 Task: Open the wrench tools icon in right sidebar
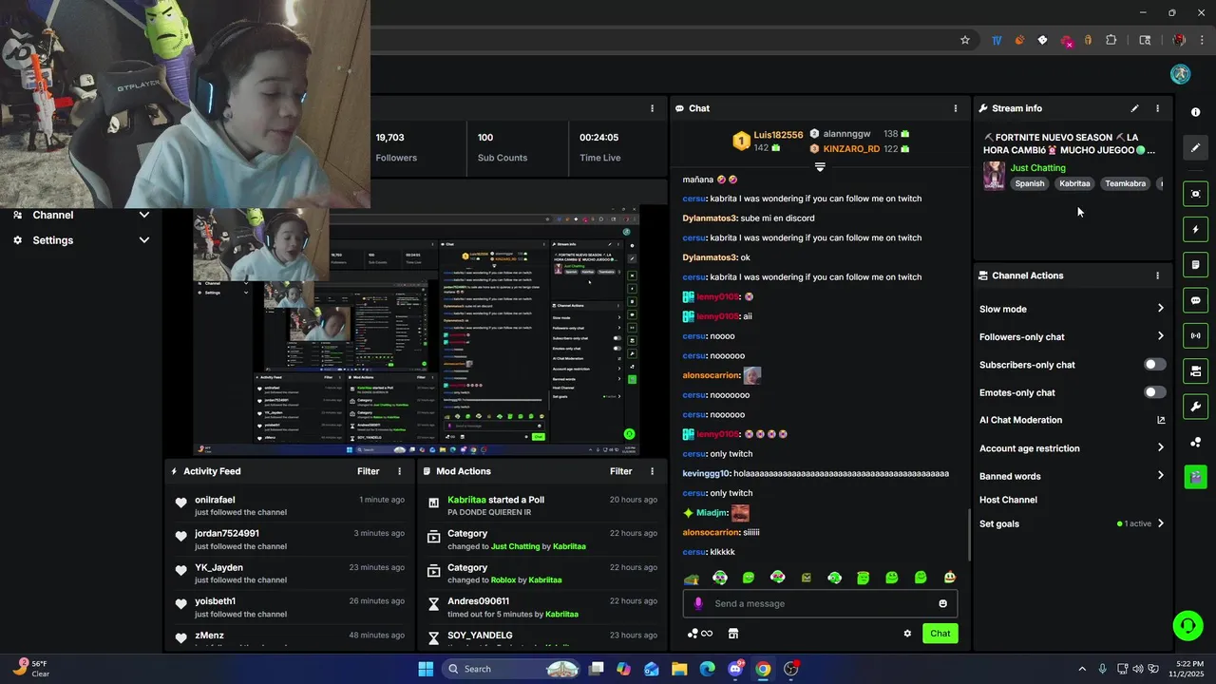pyautogui.click(x=1195, y=407)
